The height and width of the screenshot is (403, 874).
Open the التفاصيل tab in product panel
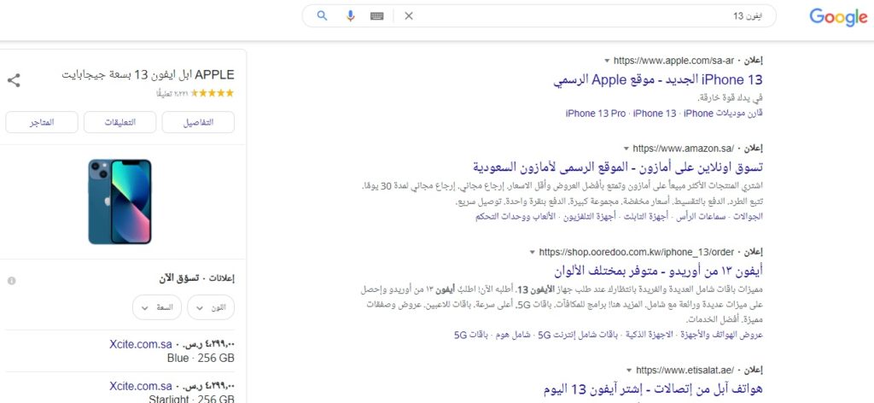coord(198,123)
